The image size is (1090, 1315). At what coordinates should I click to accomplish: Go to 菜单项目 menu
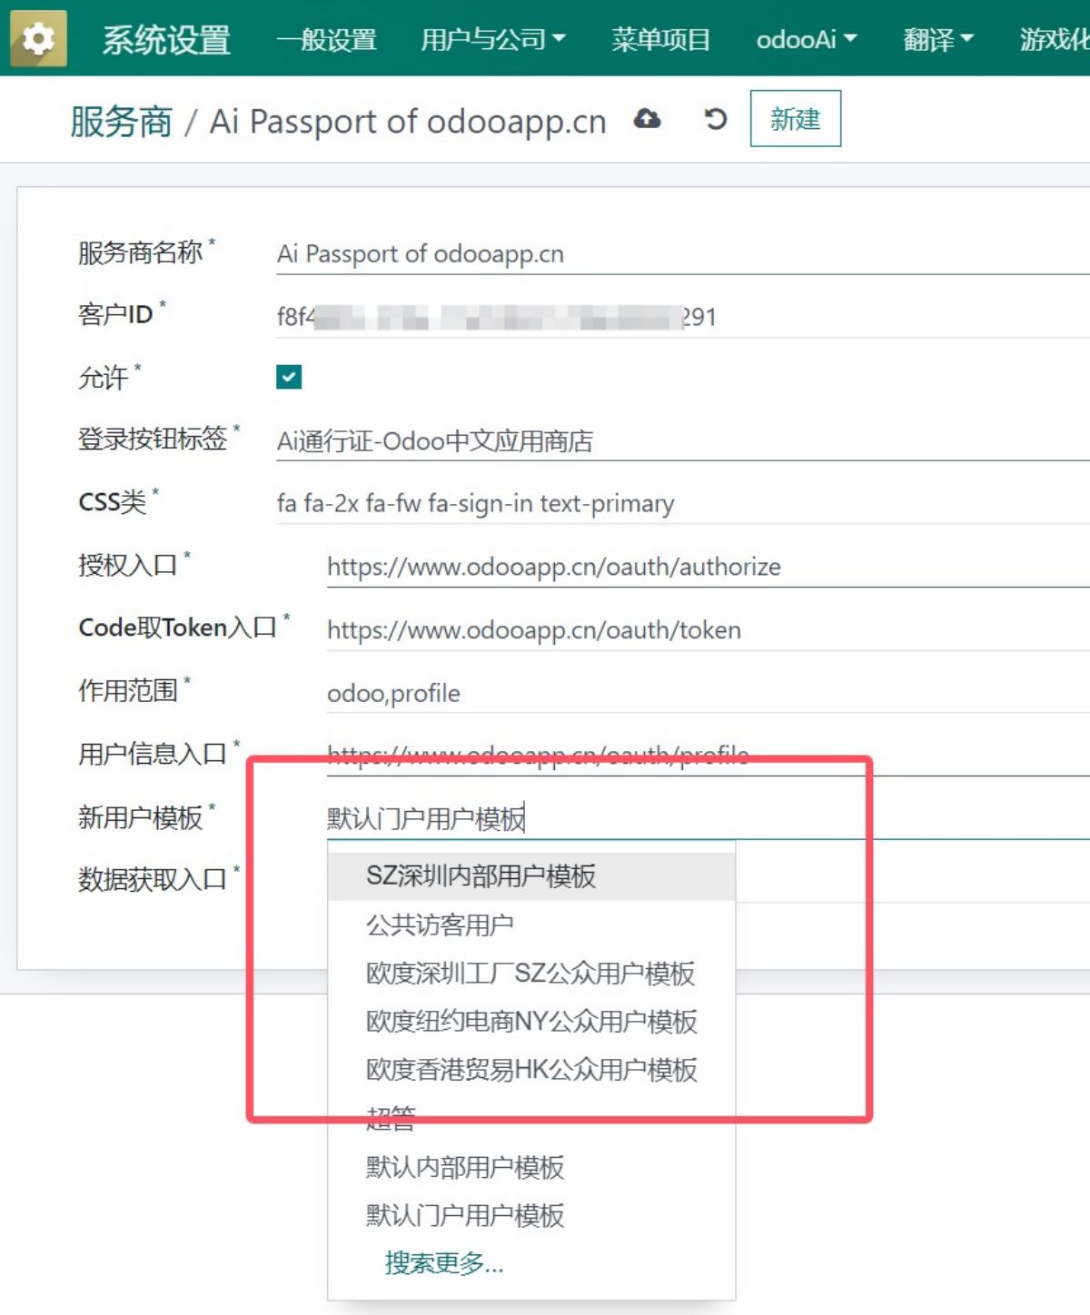pyautogui.click(x=660, y=39)
